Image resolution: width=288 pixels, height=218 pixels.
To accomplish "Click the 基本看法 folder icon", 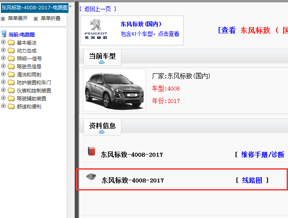I will pyautogui.click(x=11, y=43).
